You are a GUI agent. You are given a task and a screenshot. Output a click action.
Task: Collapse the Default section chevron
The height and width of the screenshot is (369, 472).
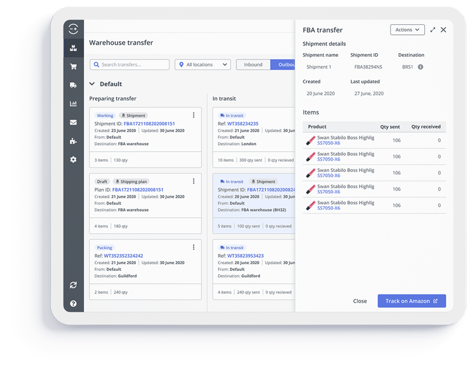92,84
